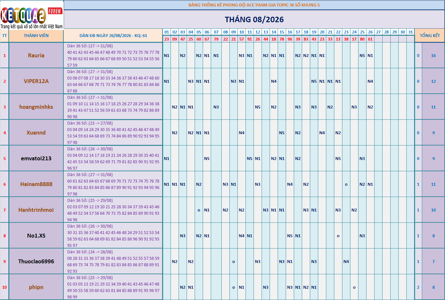
Task: Click Hanhtrinhmoi's o mark on day 05
Action: tap(199, 210)
